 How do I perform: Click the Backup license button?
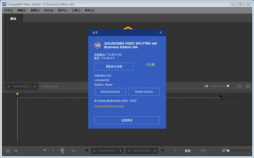click(110, 91)
